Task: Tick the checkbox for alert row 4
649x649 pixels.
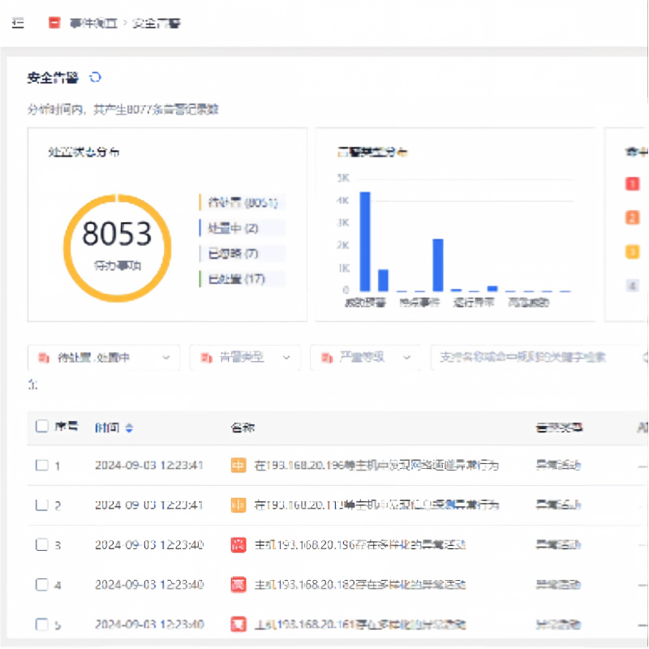Action: [42, 584]
